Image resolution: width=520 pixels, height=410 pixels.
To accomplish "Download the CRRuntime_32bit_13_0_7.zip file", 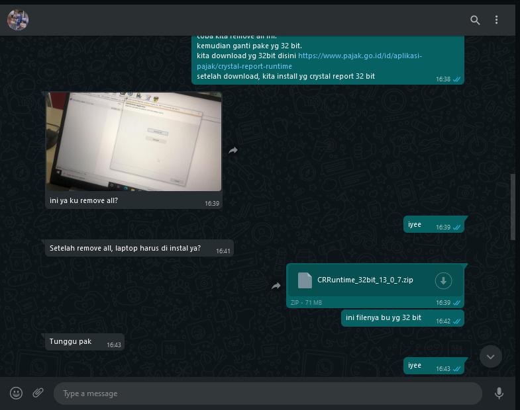I will coord(443,280).
